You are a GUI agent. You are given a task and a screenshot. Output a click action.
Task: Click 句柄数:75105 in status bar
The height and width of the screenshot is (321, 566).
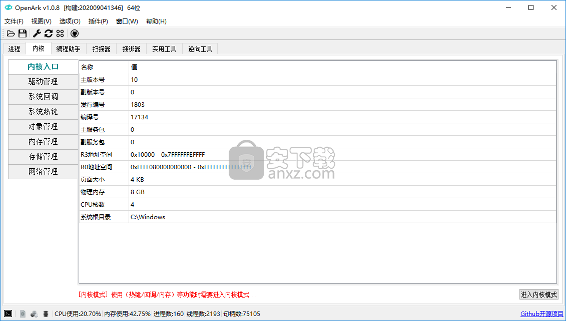pyautogui.click(x=242, y=314)
